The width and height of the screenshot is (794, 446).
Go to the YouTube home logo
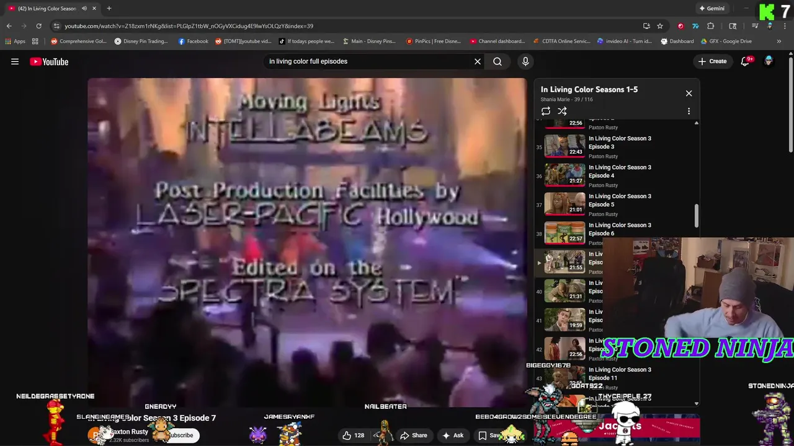[49, 61]
